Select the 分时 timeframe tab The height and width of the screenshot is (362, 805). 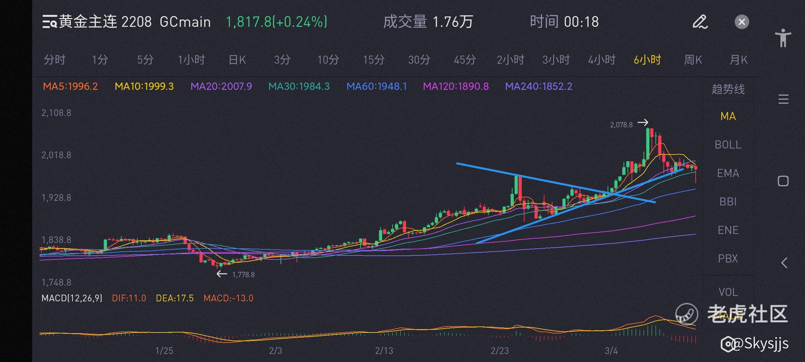(x=54, y=60)
